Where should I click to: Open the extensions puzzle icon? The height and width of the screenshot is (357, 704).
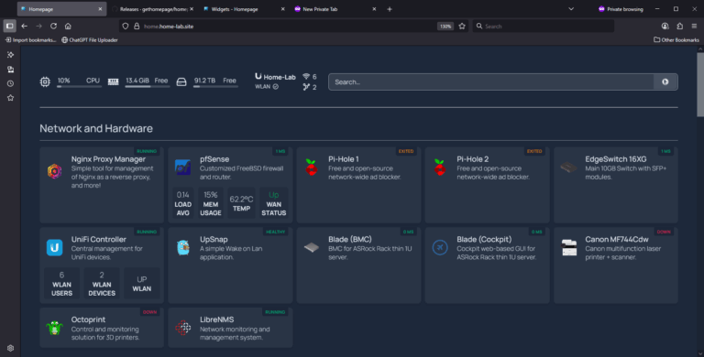point(680,26)
